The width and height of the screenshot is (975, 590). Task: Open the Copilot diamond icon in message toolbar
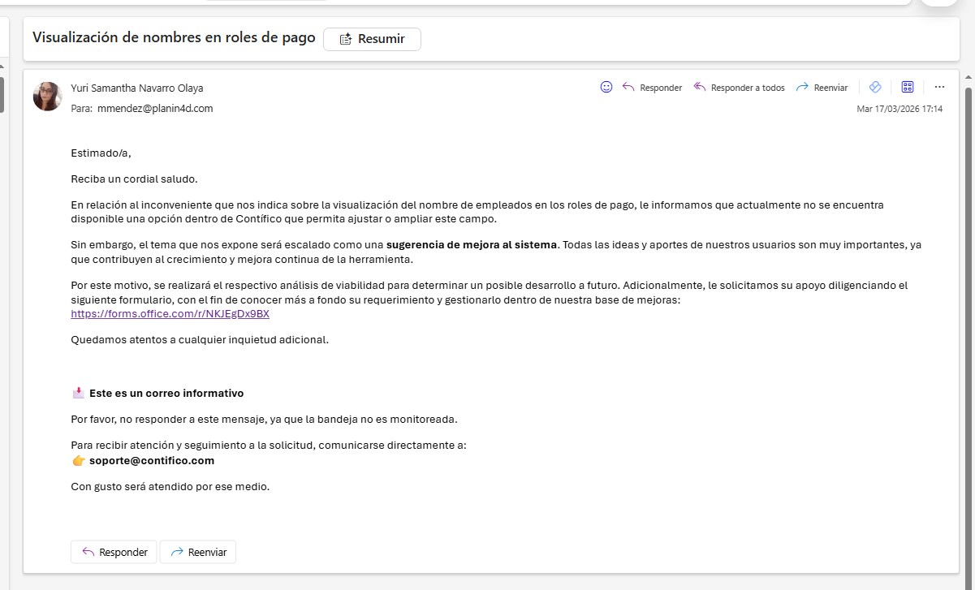(x=875, y=87)
